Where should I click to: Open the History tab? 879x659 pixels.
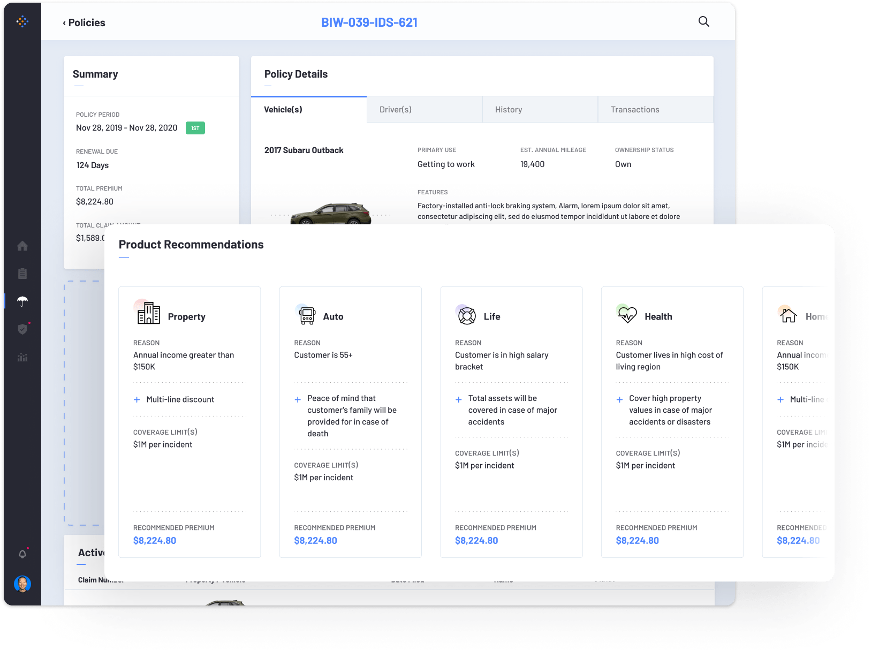pos(540,110)
